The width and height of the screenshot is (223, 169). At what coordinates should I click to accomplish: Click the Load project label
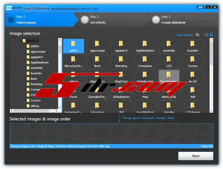185,35
